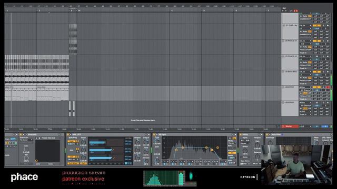The width and height of the screenshot is (337, 189).
Task: Open All Ins dropdown on armed 1E69 track
Action: pos(305,87)
